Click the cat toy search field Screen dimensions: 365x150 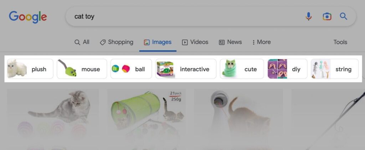[x=184, y=16]
